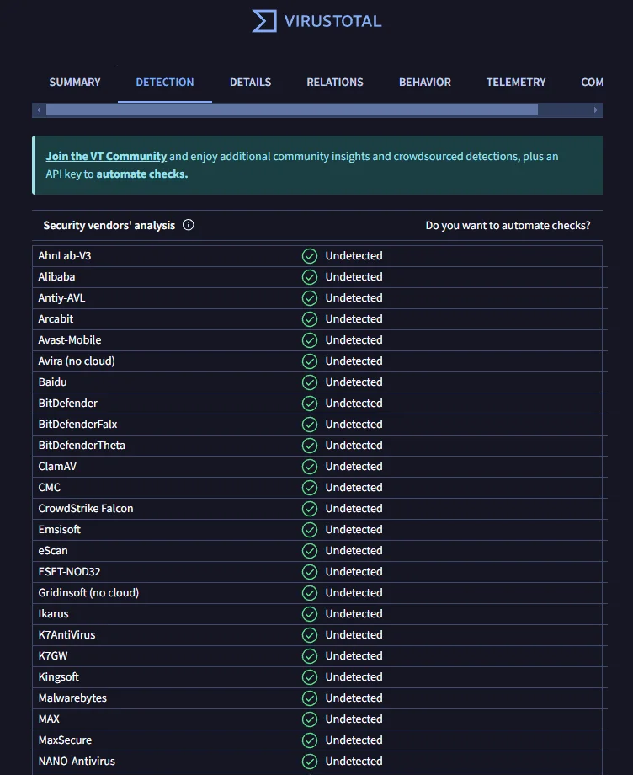633x775 pixels.
Task: Click Undetected result for K7GW
Action: click(354, 656)
